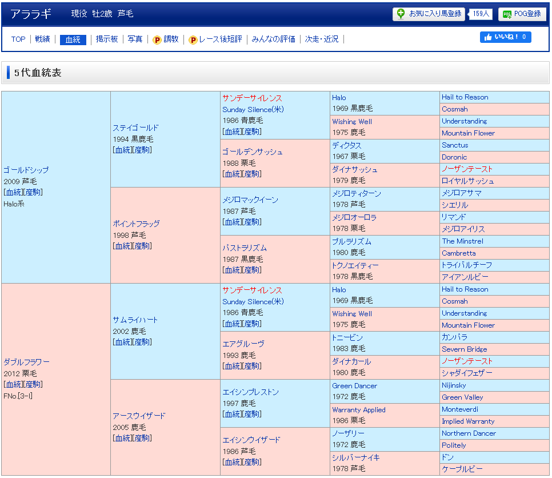Open the 次走･近況 tab
This screenshot has height=478, width=552.
click(x=322, y=39)
